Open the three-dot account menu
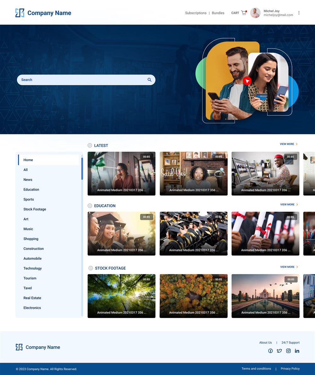 pyautogui.click(x=299, y=13)
